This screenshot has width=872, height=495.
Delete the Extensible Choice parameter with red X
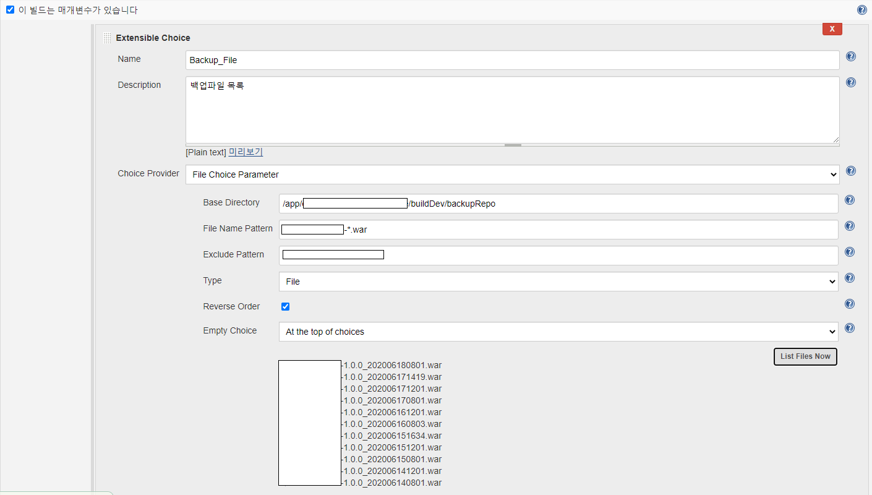point(832,28)
